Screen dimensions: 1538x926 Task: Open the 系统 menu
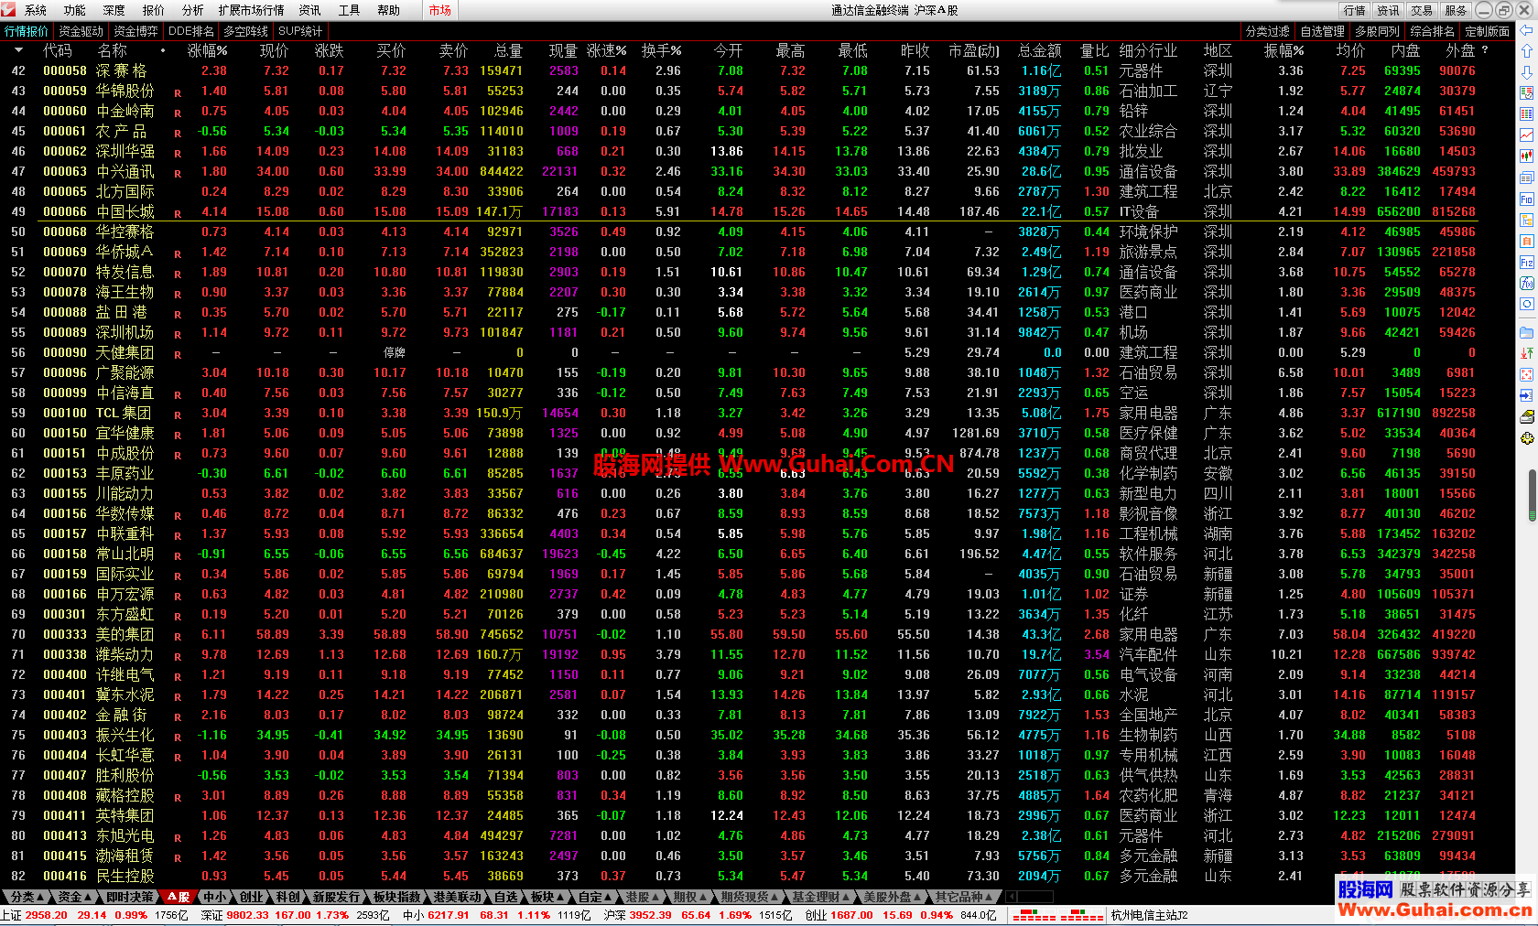pos(36,10)
